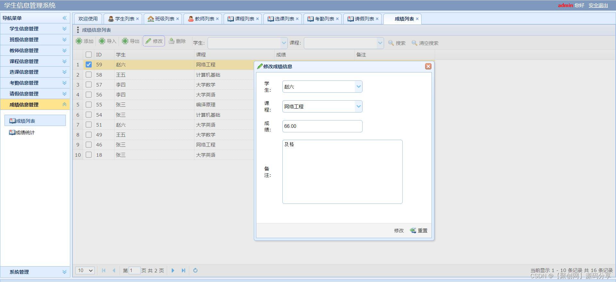Close the 修改成绩信息 dialog
This screenshot has width=616, height=282.
tap(428, 66)
